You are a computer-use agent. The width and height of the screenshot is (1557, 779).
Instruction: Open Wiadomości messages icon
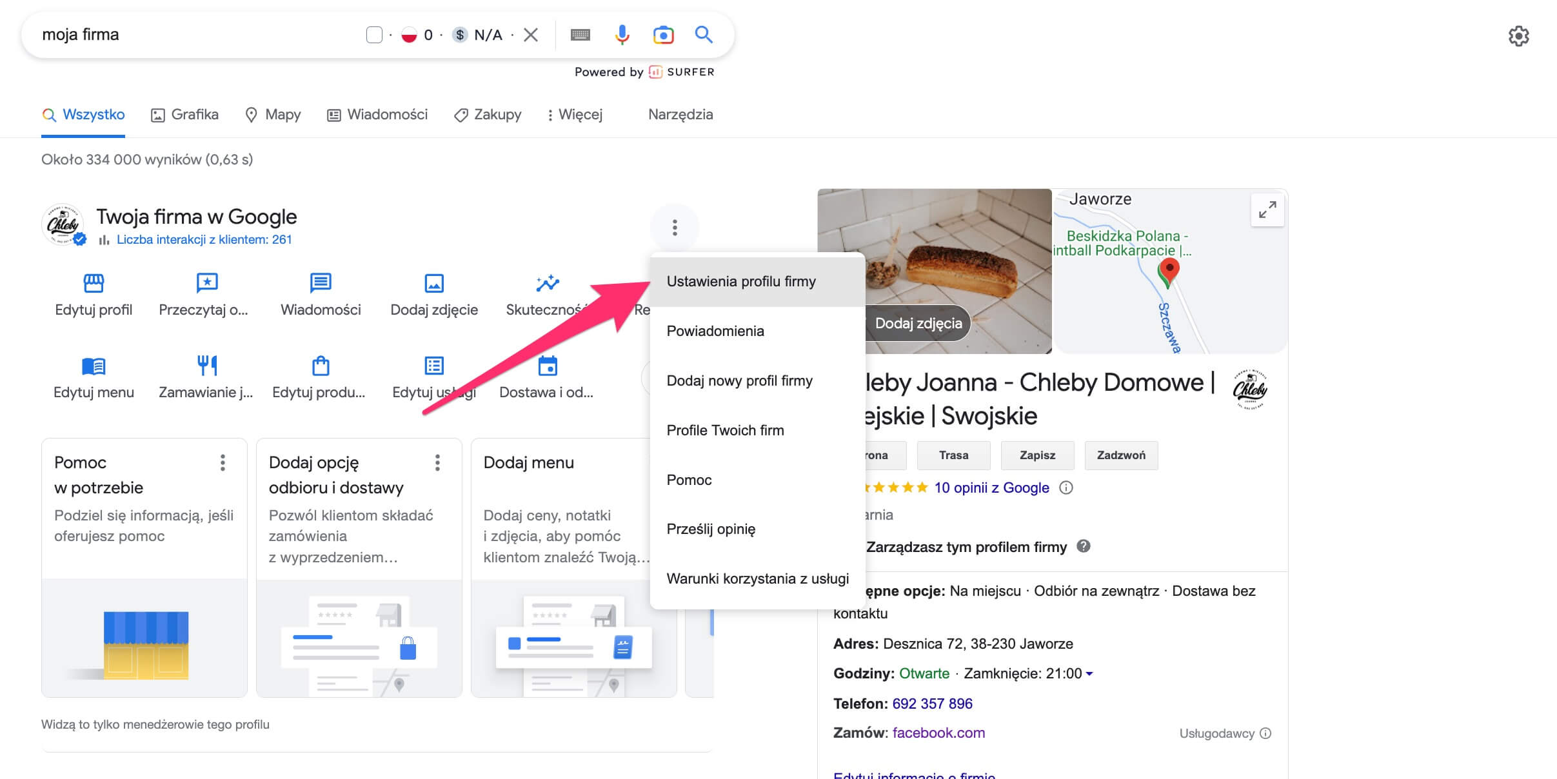coord(321,283)
